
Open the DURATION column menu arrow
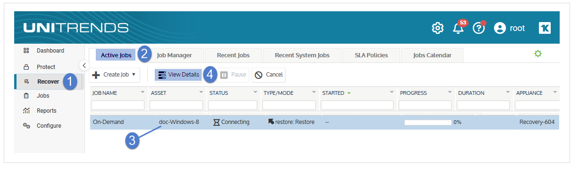(508, 92)
